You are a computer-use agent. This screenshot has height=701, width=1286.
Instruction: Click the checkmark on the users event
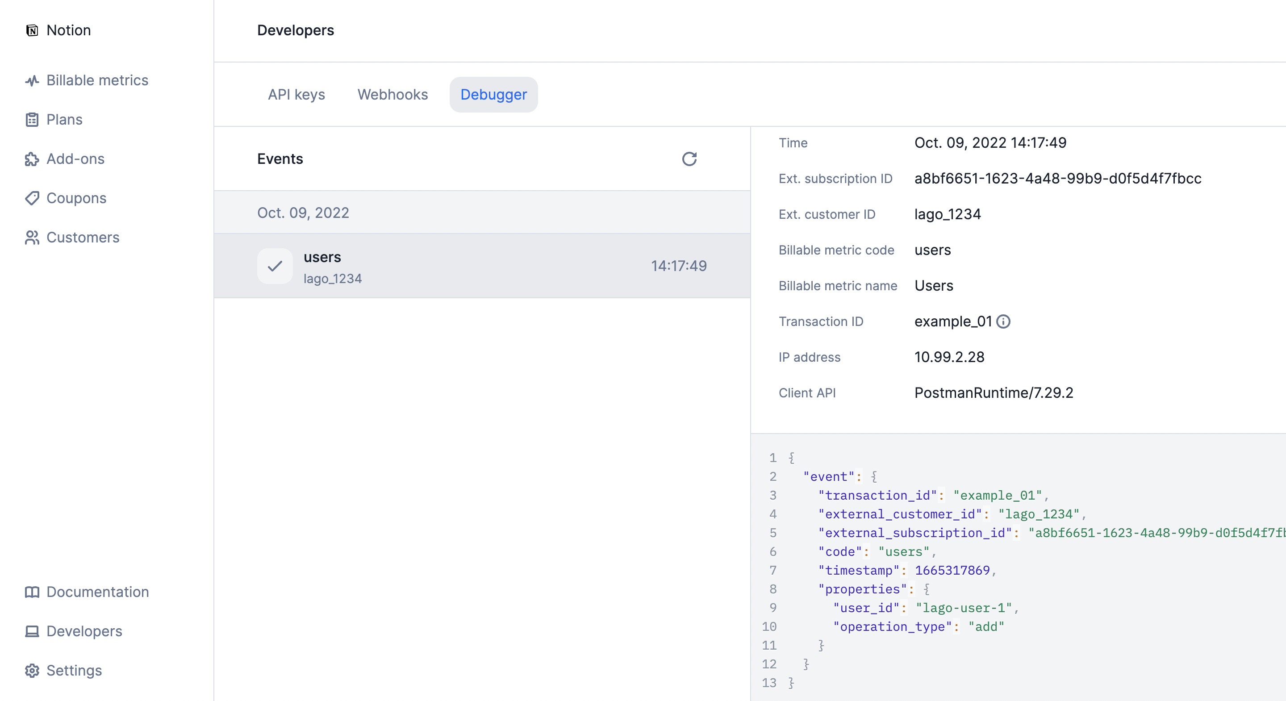[x=275, y=266]
